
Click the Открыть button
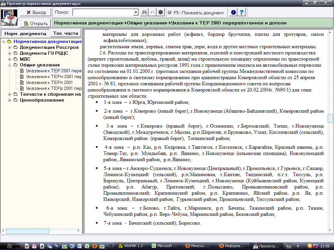tap(36, 23)
